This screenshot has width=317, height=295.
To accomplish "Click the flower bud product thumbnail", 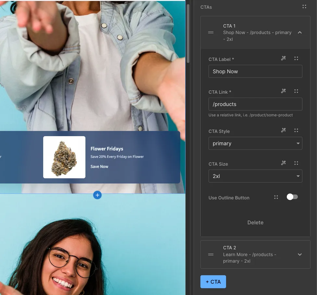I will click(x=64, y=157).
